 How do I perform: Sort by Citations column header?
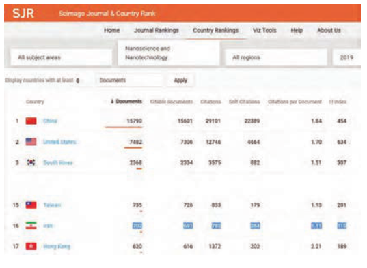click(x=210, y=102)
